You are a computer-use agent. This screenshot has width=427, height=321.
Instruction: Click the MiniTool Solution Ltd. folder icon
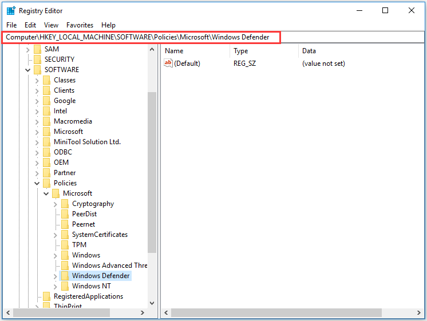coord(46,142)
